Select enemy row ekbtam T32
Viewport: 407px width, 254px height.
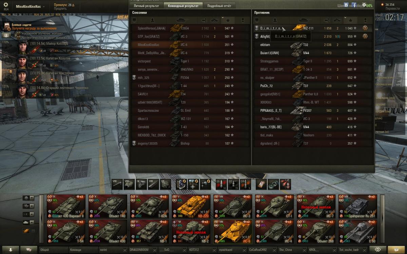pos(313,45)
